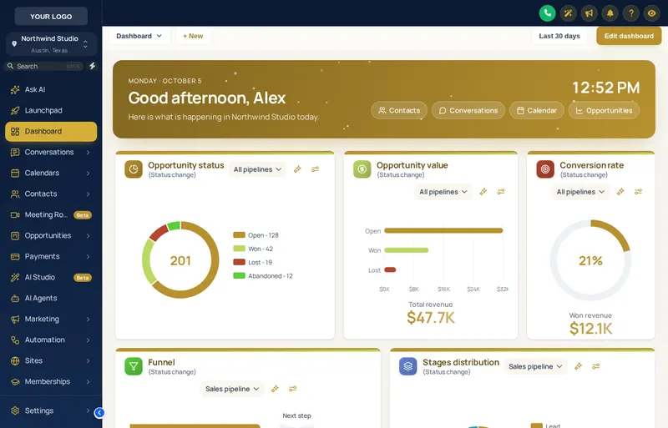Open the magic wand icon in top bar
Image resolution: width=668 pixels, height=428 pixels.
coord(569,13)
